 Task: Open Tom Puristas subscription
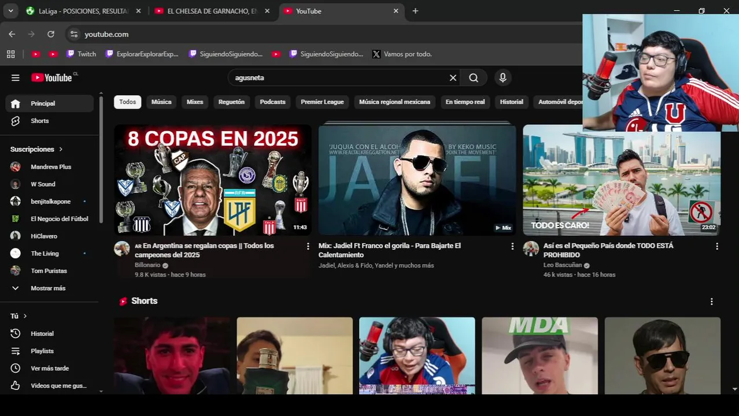click(x=50, y=271)
